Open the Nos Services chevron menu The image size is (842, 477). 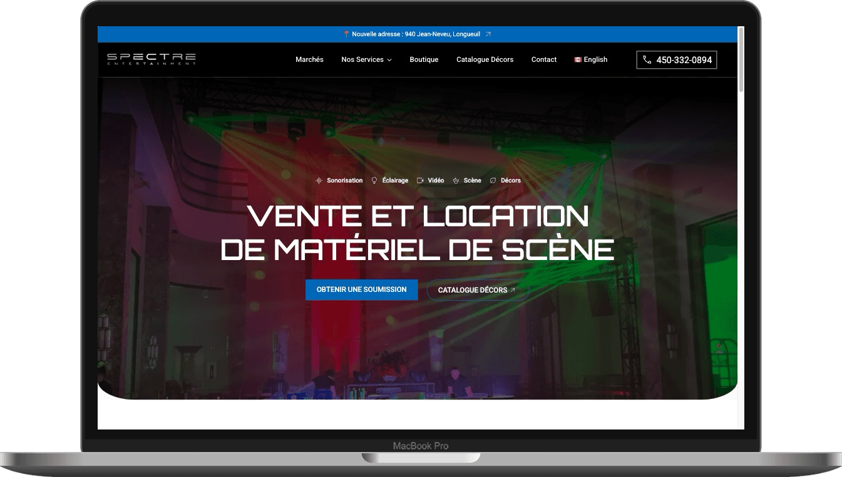(x=389, y=60)
